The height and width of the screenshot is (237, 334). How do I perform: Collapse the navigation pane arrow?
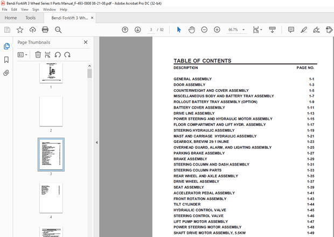(x=97, y=142)
